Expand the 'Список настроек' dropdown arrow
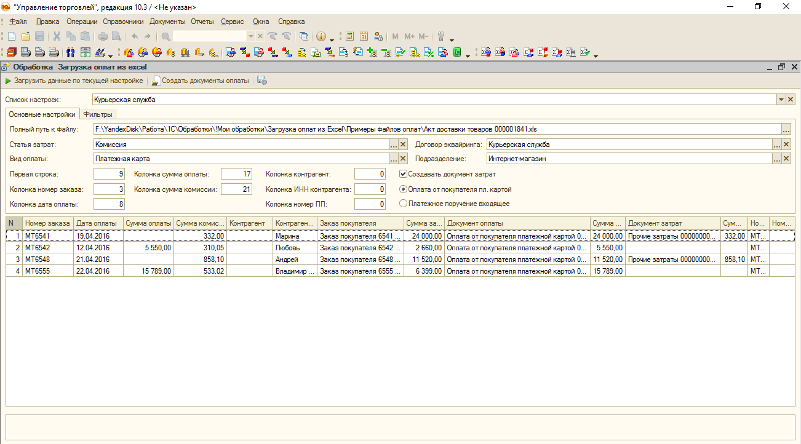 781,99
